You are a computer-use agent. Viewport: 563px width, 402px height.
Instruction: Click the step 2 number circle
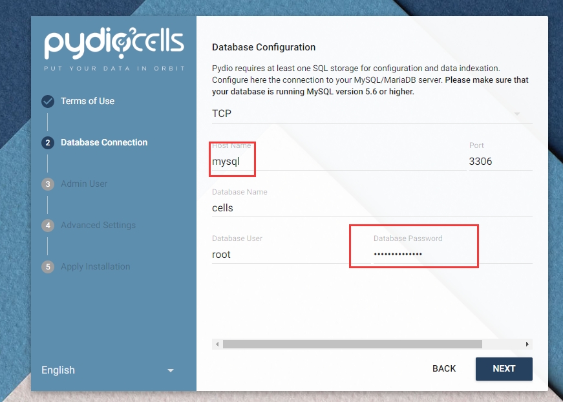point(48,143)
